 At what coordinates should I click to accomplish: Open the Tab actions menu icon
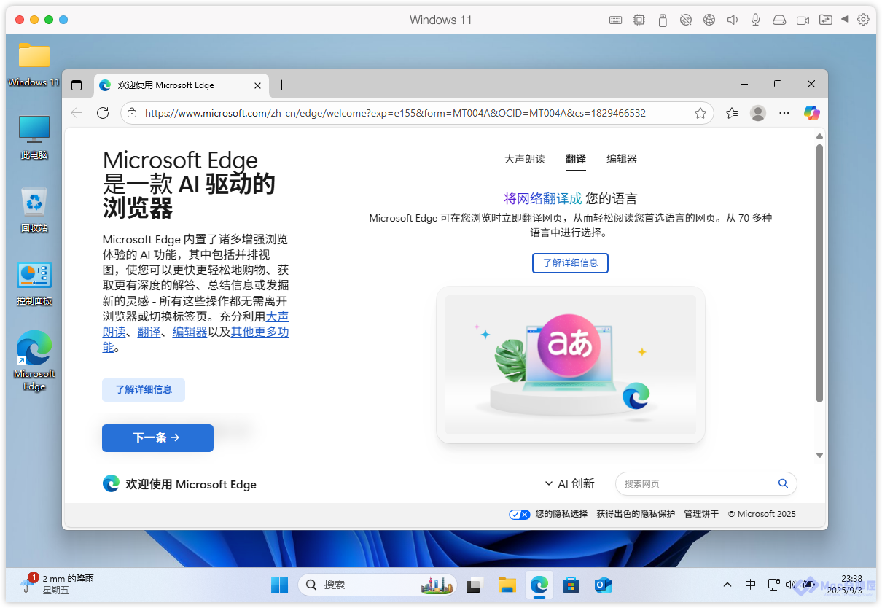coord(77,85)
